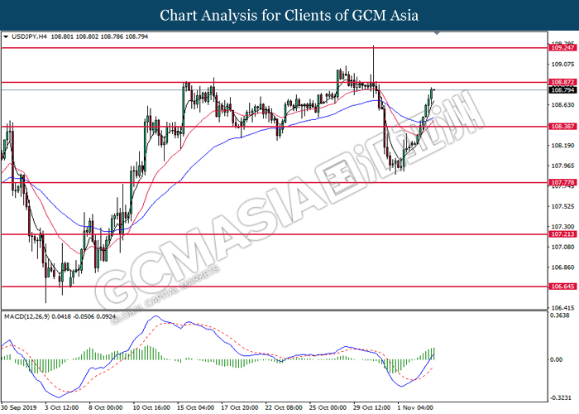Select the 106.645 support price tag

(x=562, y=286)
